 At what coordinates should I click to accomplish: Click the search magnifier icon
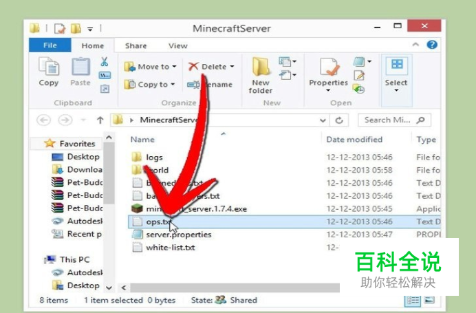[x=420, y=120]
